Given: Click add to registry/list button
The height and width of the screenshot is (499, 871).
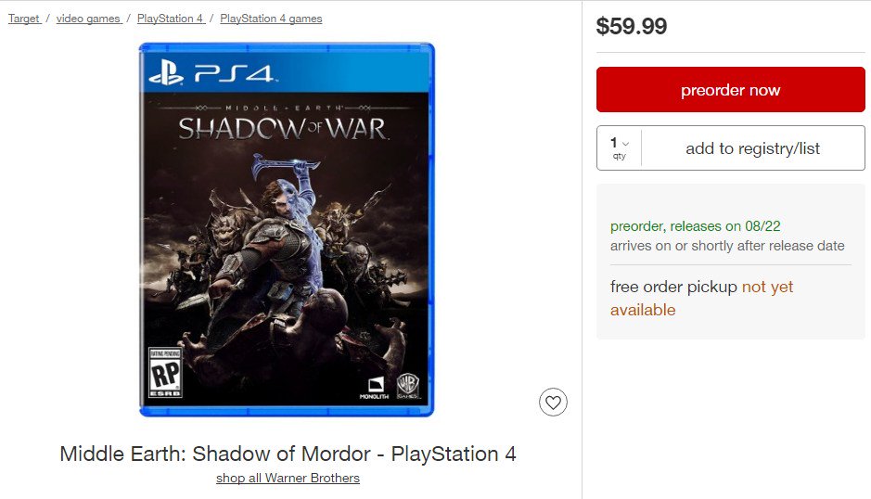Looking at the screenshot, I should (x=752, y=148).
